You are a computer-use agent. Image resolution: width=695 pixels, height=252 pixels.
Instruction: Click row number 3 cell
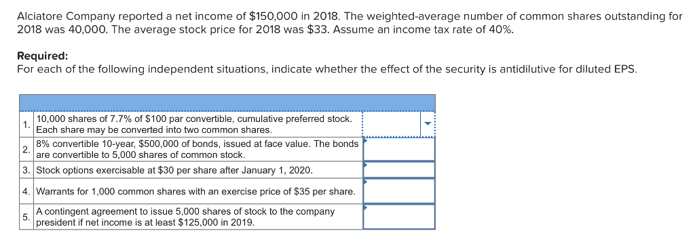[x=26, y=170]
